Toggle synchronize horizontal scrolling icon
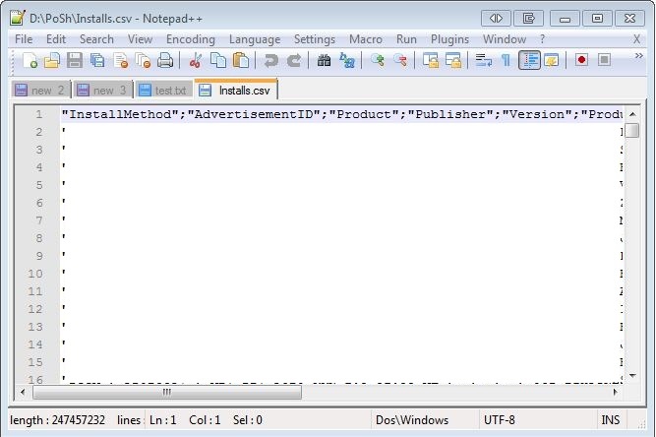 (453, 60)
